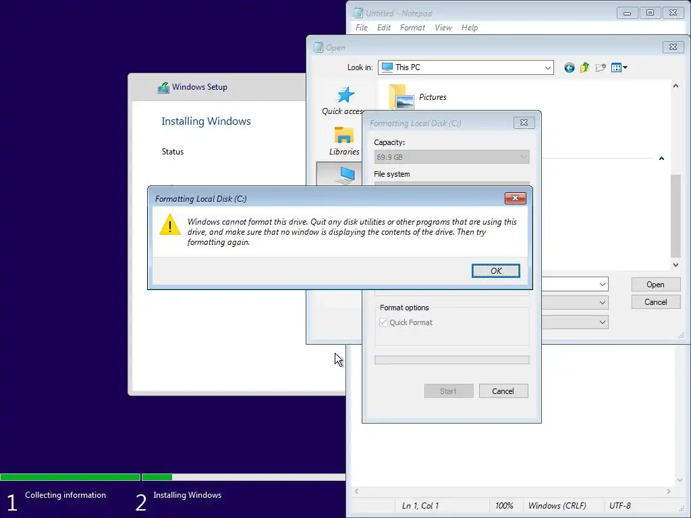
Task: Click Cancel in the Open dialog
Action: 655,302
